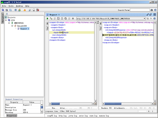
Task: Toggle the Navigator side panel tab
Action: [x=3, y=18]
